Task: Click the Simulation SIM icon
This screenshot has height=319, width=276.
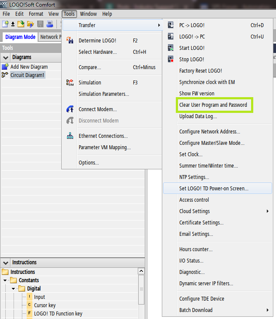Action: pos(70,83)
